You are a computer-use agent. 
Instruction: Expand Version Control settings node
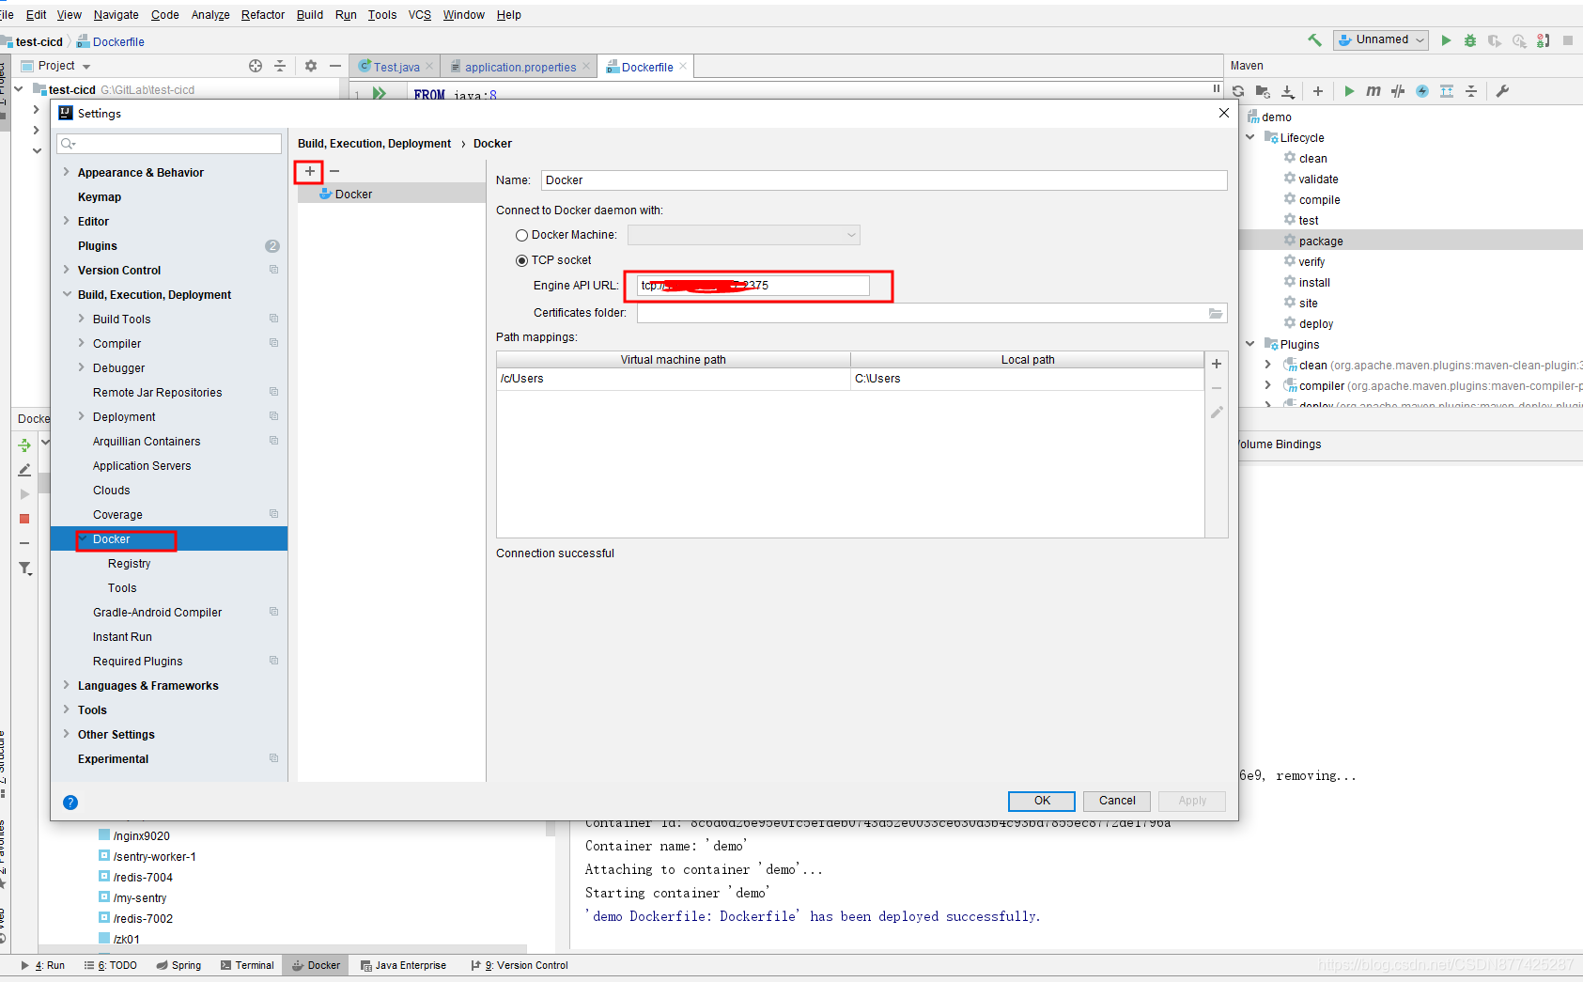pos(66,270)
